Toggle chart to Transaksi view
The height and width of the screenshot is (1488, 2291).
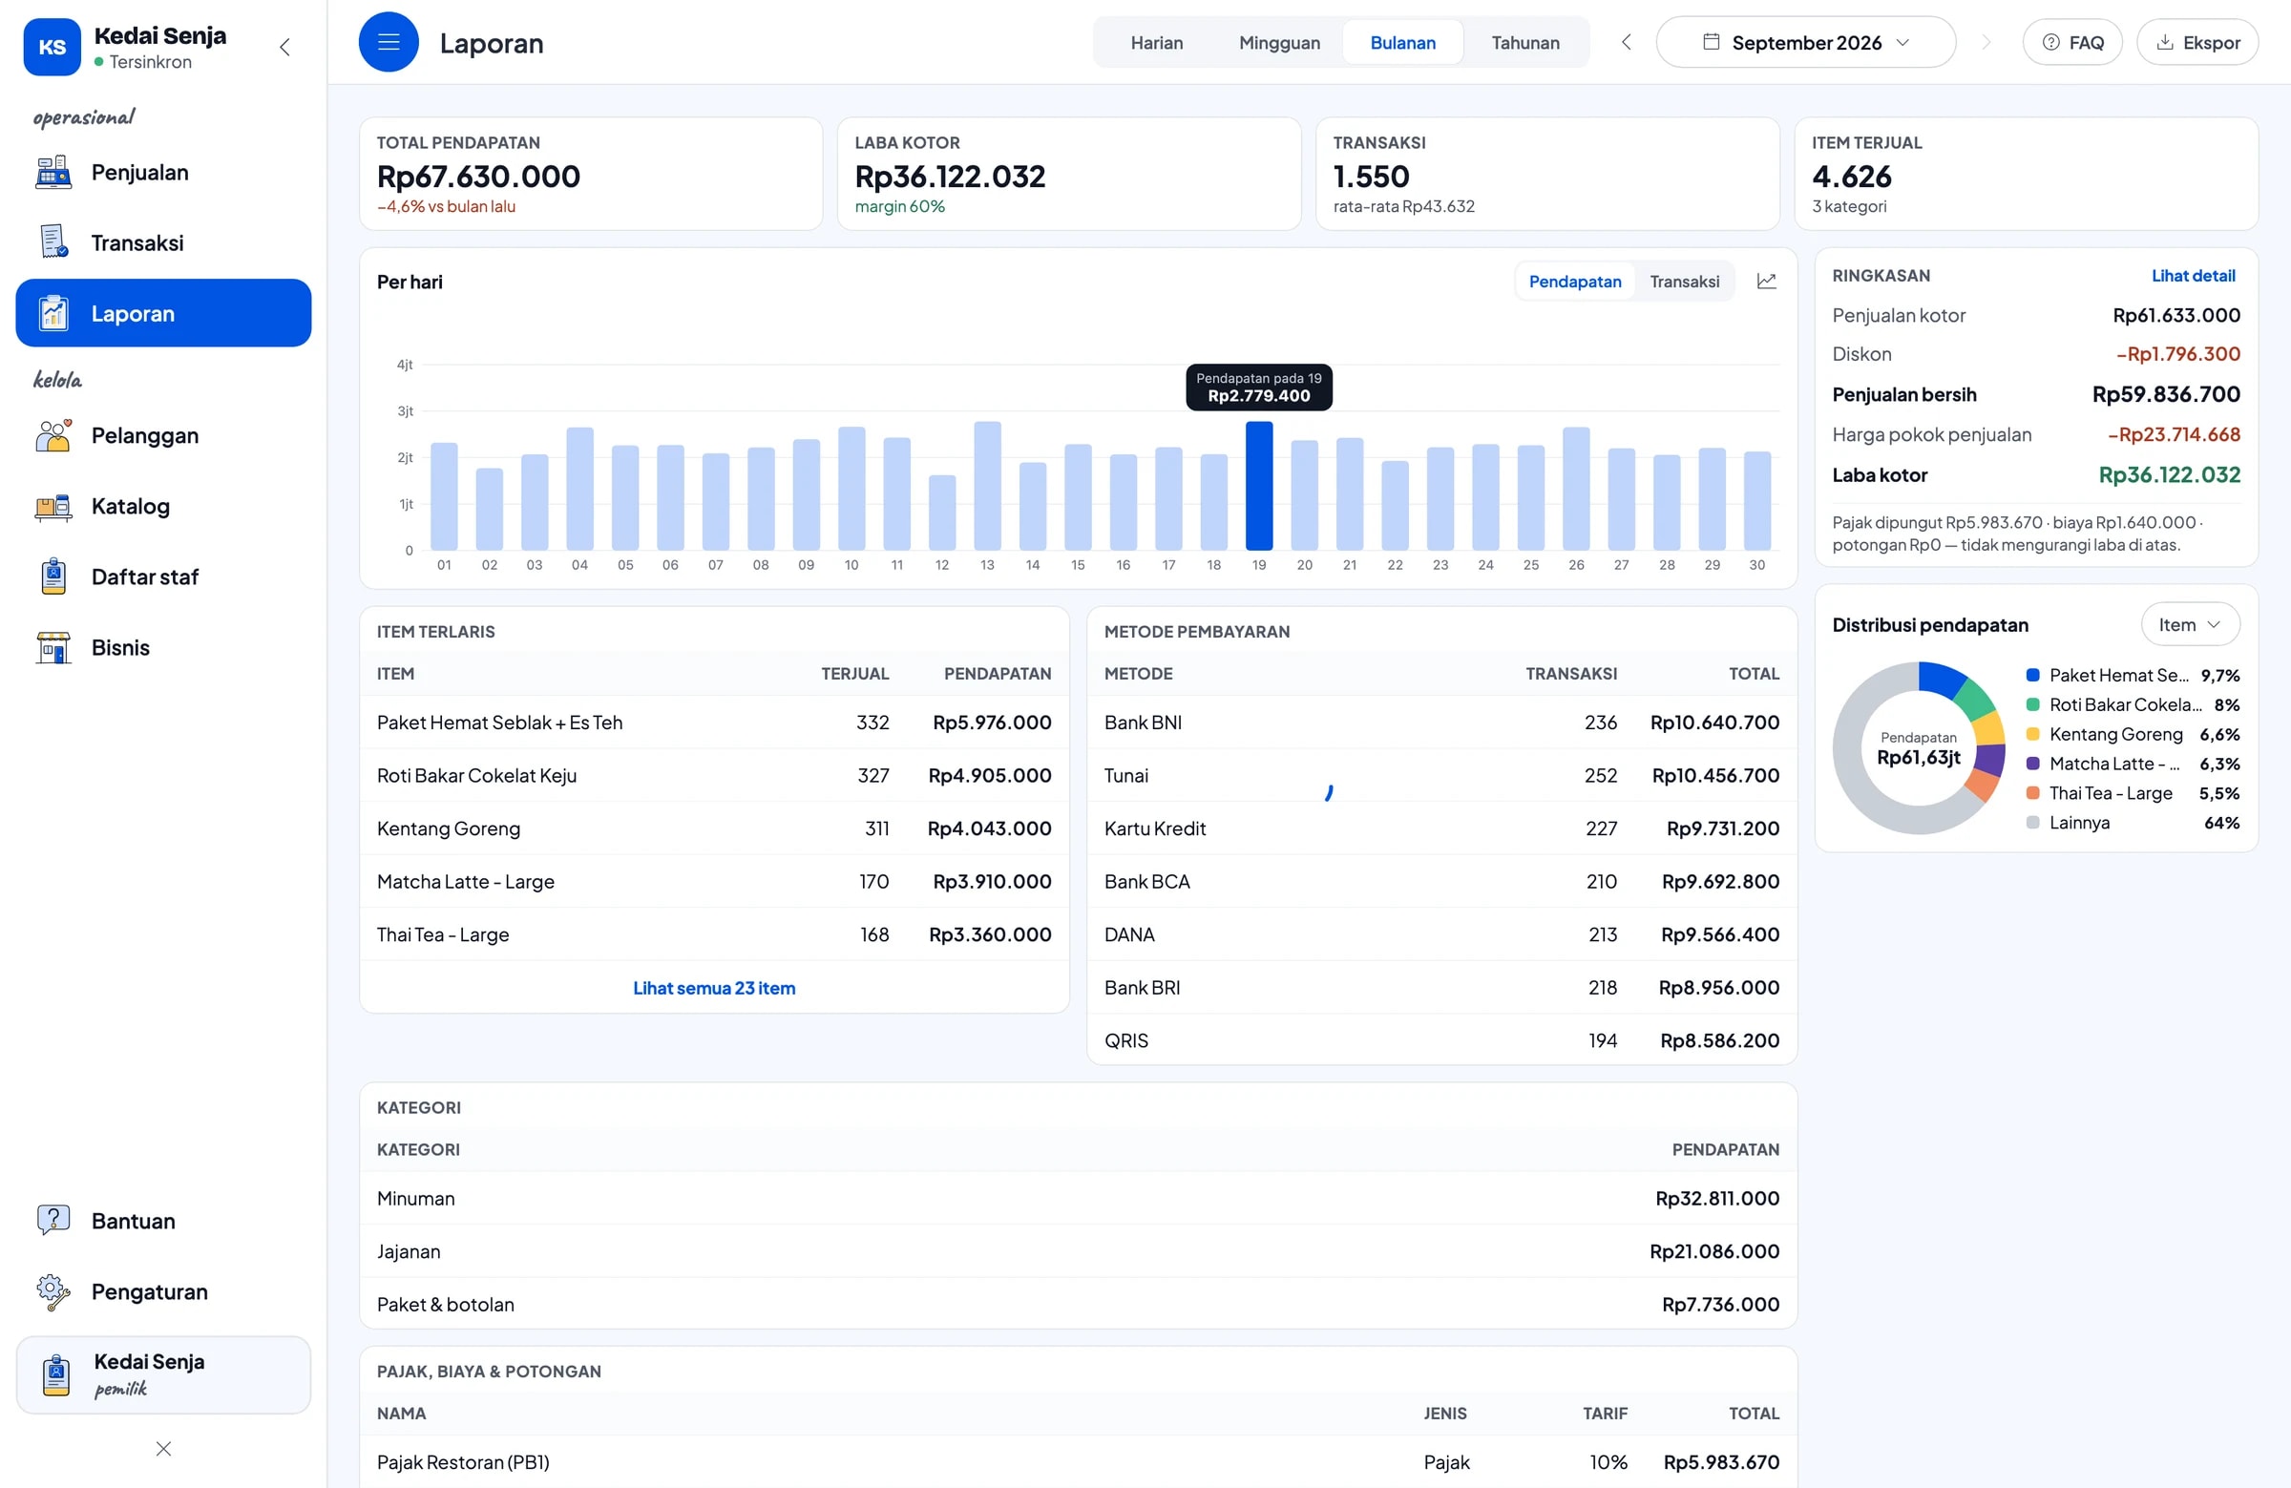pos(1684,281)
